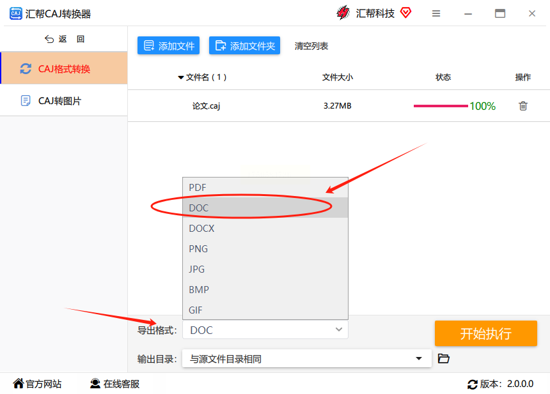Image resolution: width=550 pixels, height=394 pixels.
Task: Choose GIF in the format list
Action: pos(265,310)
